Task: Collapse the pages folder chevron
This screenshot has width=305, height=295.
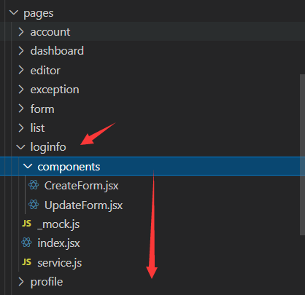Action: pyautogui.click(x=14, y=12)
